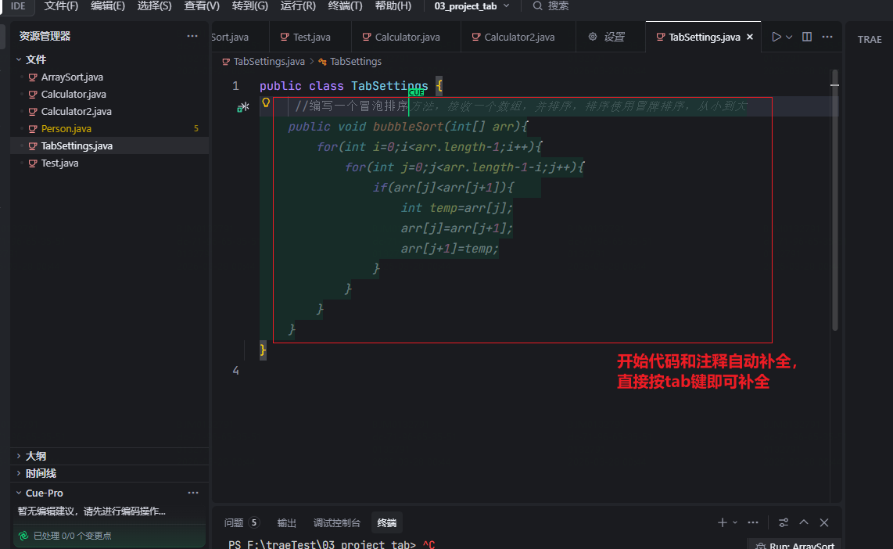
Task: Open the new terminal profile dropdown
Action: (x=735, y=523)
